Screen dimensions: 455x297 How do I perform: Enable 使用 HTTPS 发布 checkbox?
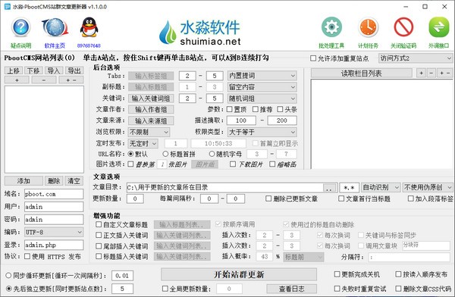pos(27,256)
